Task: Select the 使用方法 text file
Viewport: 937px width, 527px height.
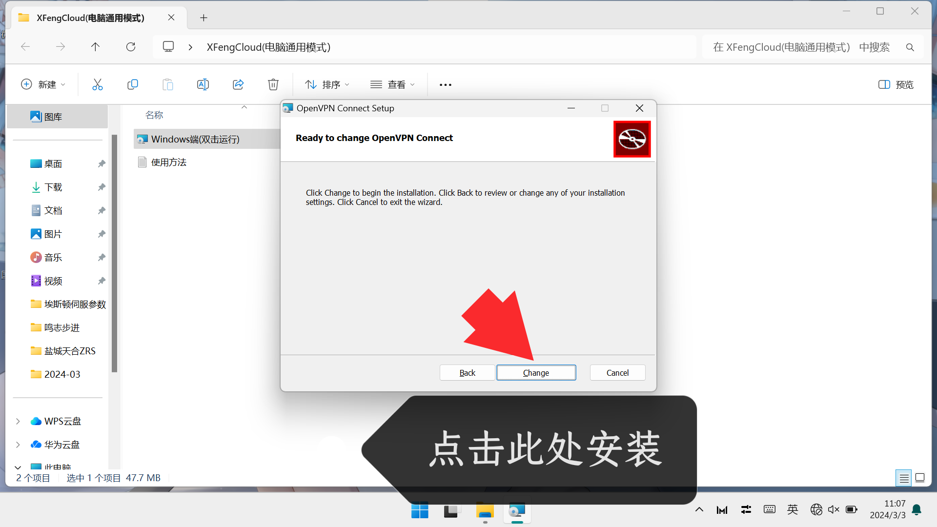Action: point(168,162)
